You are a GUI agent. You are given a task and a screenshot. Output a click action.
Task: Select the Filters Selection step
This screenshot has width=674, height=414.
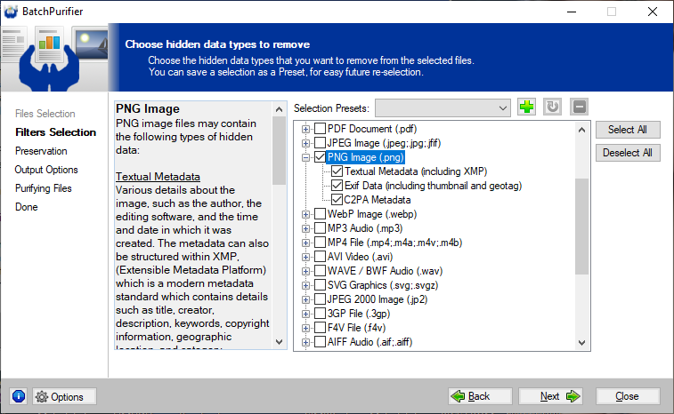[55, 132]
